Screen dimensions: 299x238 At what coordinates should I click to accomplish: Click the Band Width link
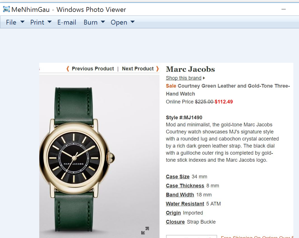[x=180, y=195]
